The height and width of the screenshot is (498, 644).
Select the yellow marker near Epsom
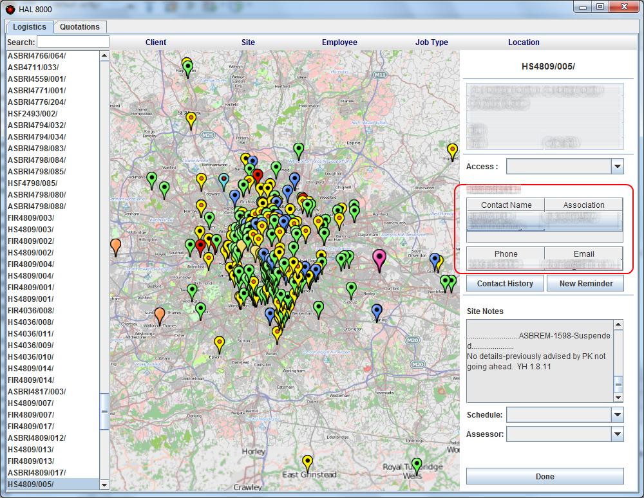click(220, 342)
